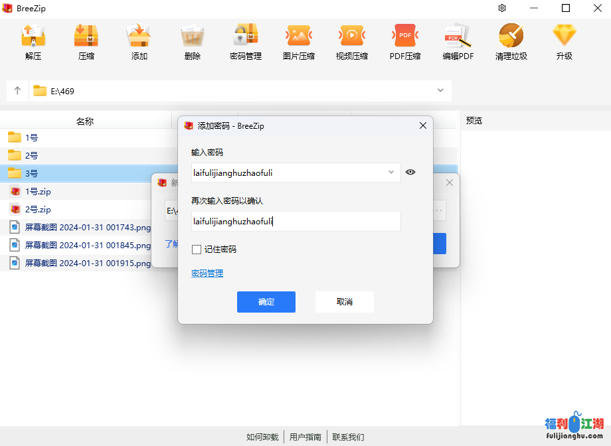Open the 用户指南 user guide link

pos(305,437)
